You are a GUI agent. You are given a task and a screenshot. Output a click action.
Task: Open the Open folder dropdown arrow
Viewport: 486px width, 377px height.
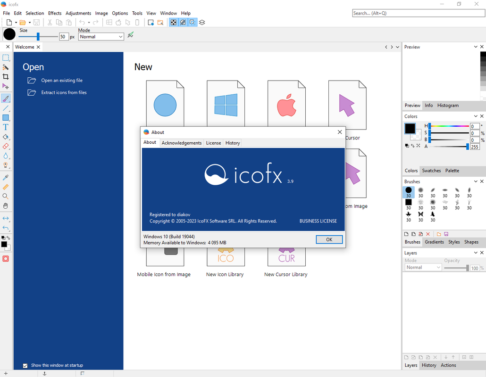pos(29,22)
